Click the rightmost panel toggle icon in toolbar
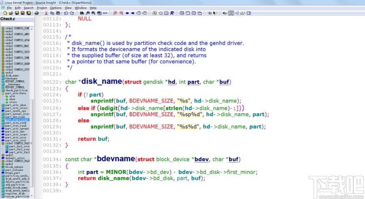365x199 pixels. pos(249,13)
